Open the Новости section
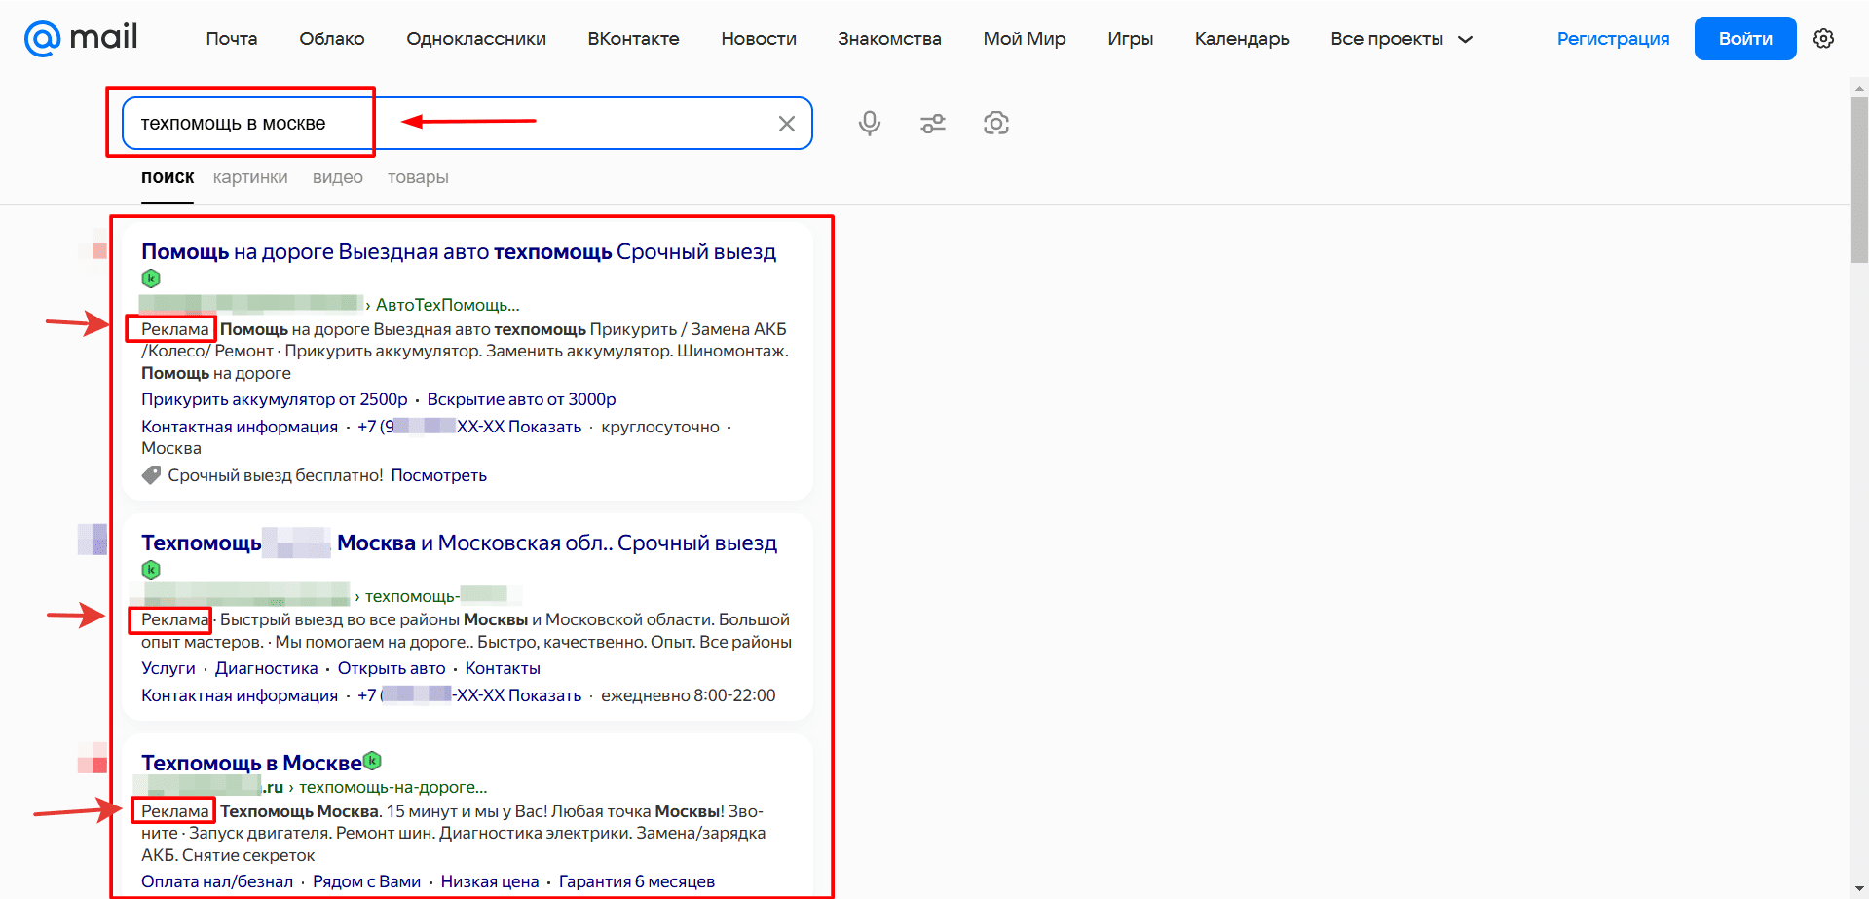 coord(759,39)
